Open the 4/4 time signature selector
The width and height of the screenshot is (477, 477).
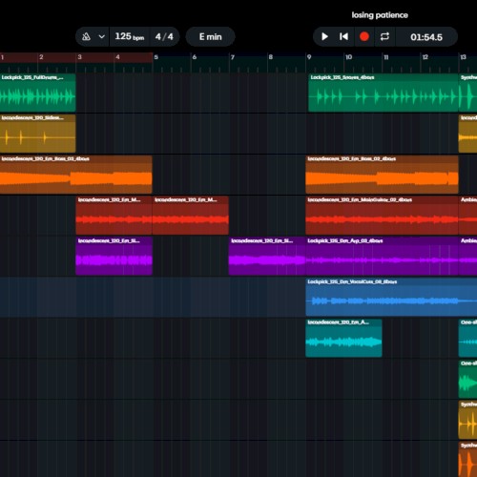pyautogui.click(x=164, y=37)
